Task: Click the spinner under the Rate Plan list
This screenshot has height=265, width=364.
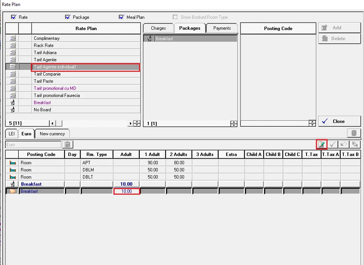Action: tap(137, 123)
